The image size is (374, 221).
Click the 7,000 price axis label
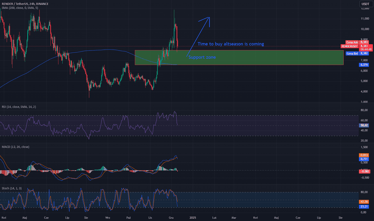point(365,60)
